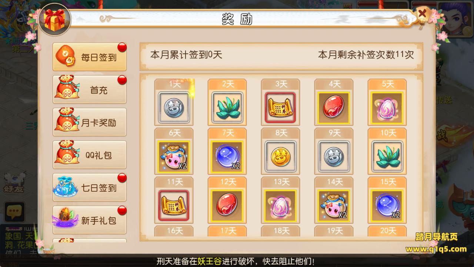Select the 新手礼包 tab

[90, 220]
